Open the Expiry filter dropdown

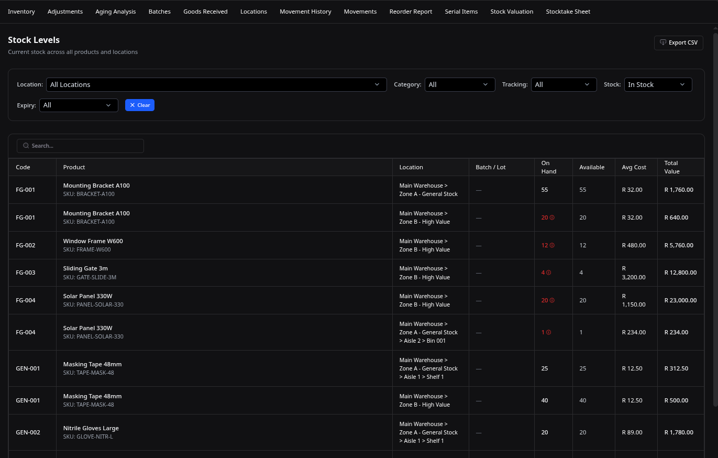pos(79,105)
